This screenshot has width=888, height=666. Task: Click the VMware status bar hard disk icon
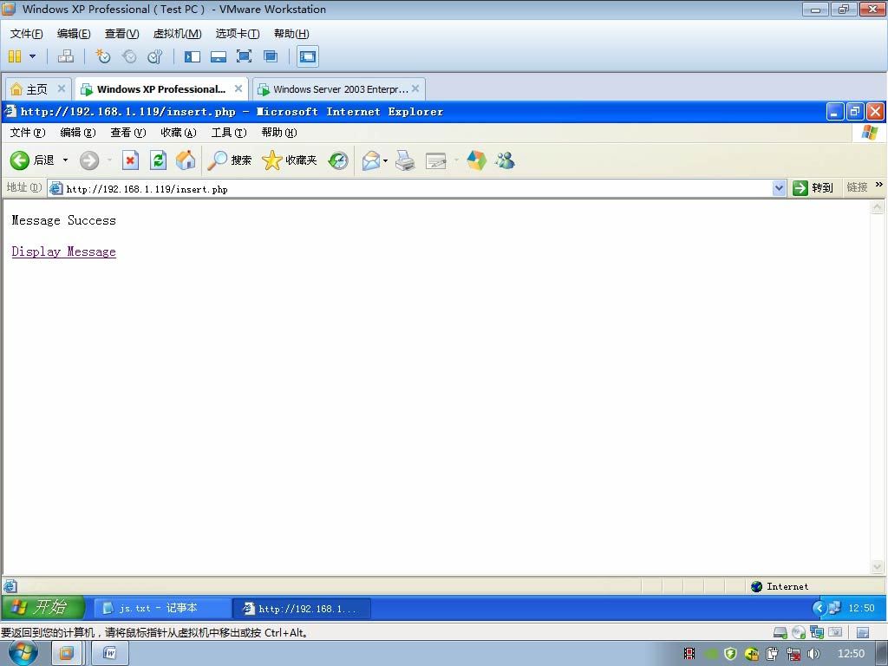(780, 632)
